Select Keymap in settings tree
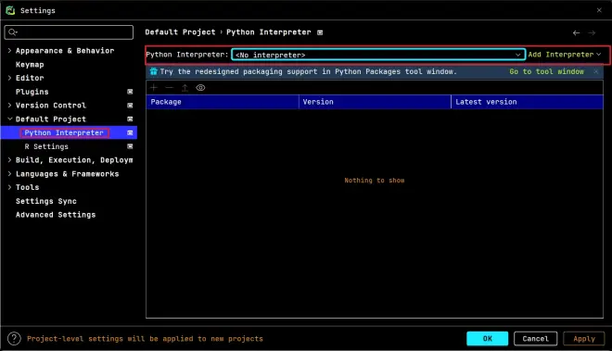This screenshot has height=351, width=612. click(30, 64)
